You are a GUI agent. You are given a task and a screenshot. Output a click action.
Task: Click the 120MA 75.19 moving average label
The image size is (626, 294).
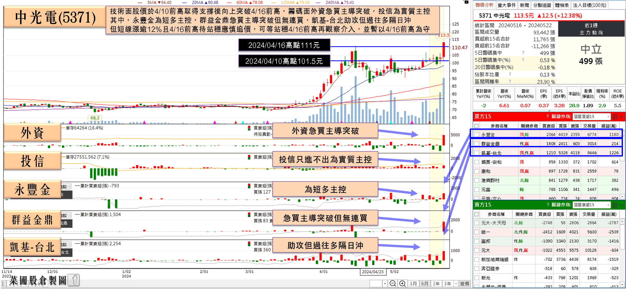tap(295, 3)
